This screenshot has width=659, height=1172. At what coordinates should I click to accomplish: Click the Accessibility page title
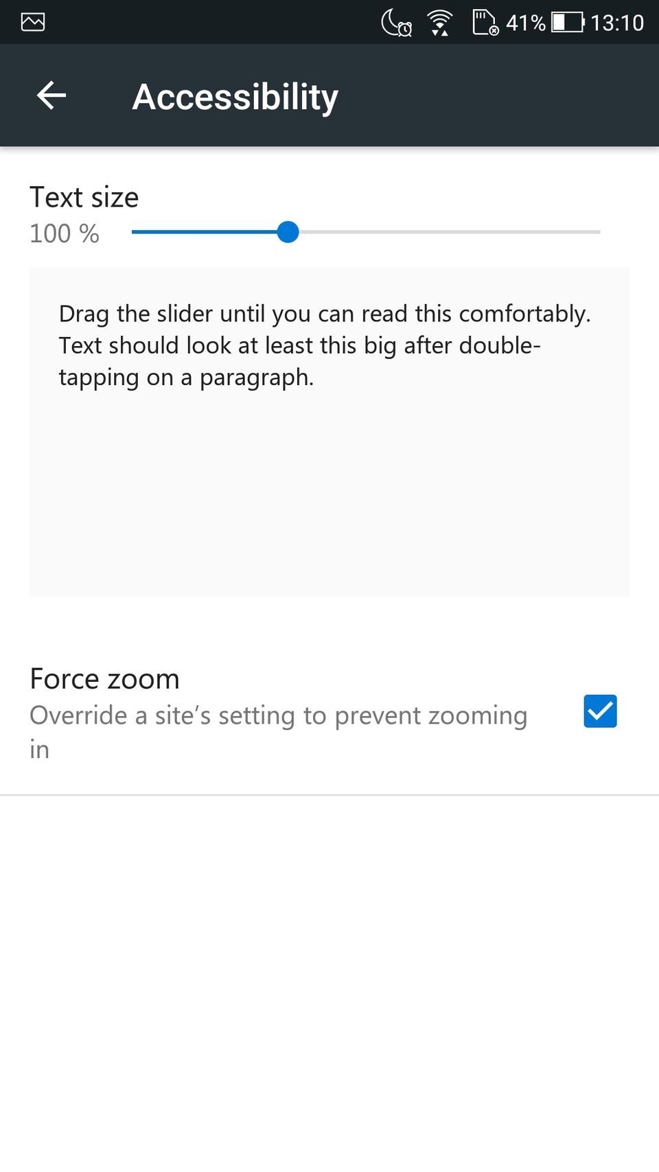point(235,96)
